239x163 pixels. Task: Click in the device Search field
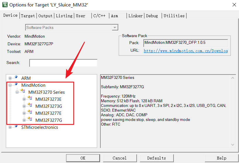63,63
